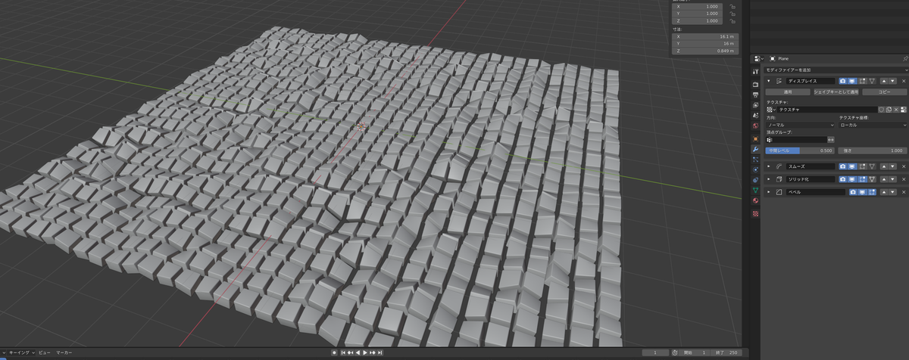Open the Scene properties tab
This screenshot has height=360, width=909.
click(755, 116)
